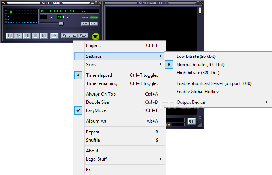Click the next track button
The width and height of the screenshot is (272, 175).
[x=44, y=36]
